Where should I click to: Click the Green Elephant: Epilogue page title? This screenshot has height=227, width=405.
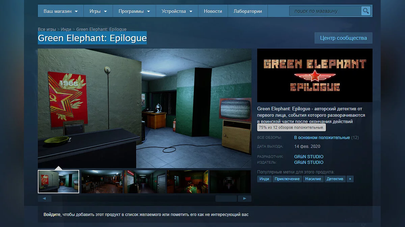coord(92,38)
